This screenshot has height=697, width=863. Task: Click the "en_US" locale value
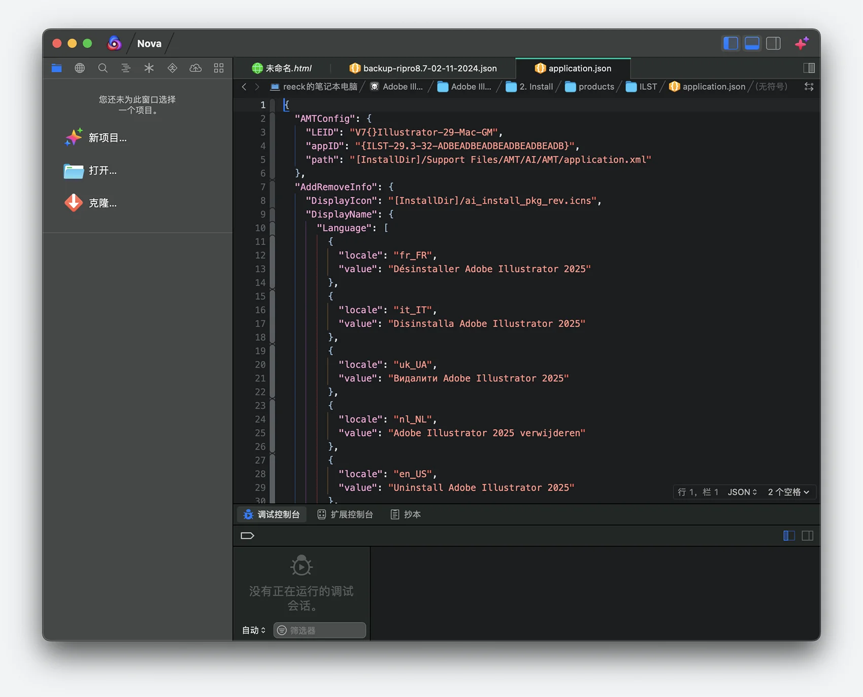(412, 474)
